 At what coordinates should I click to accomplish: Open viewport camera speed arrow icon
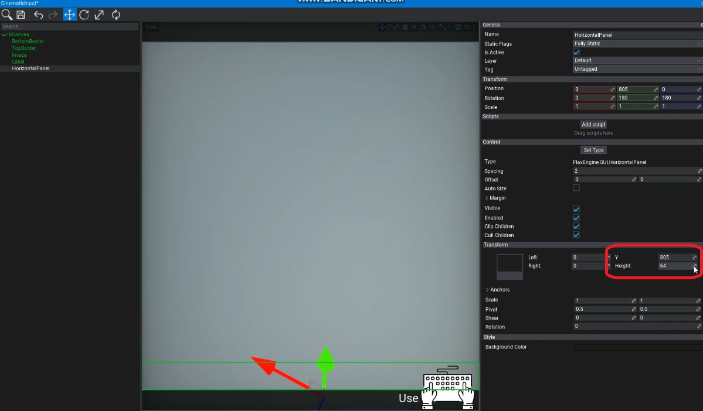(468, 27)
